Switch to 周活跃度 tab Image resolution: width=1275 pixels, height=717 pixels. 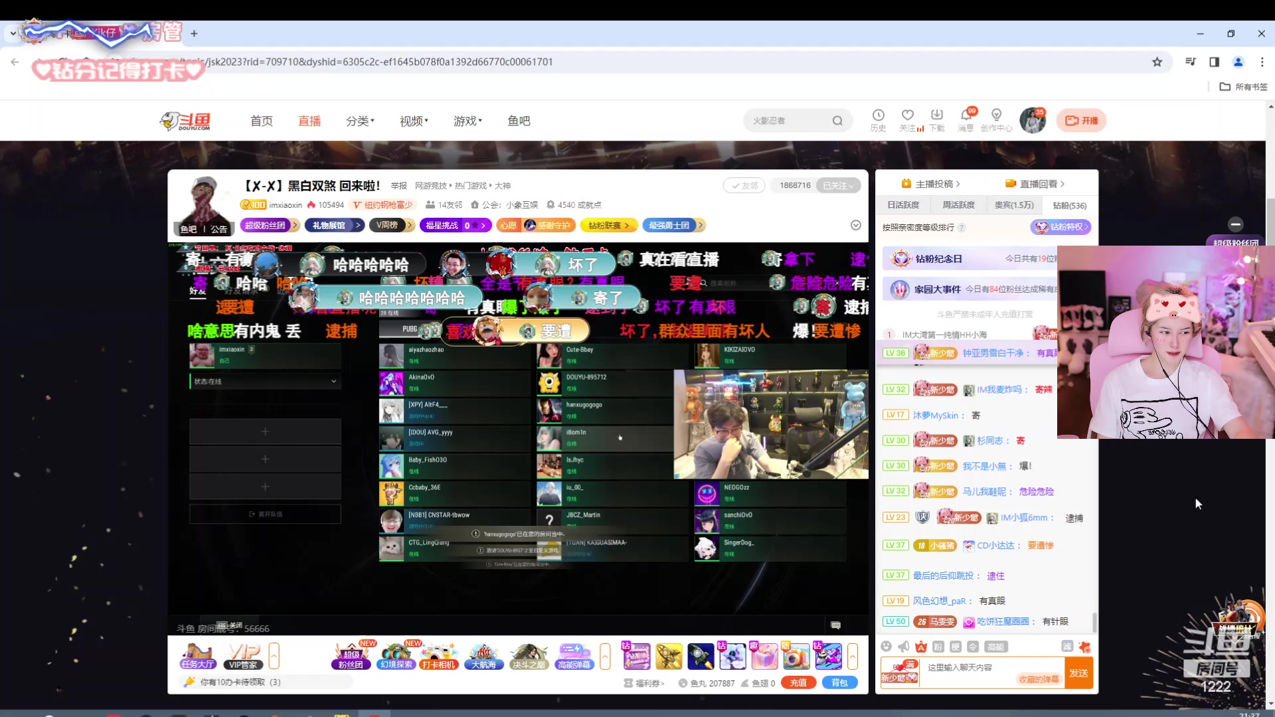pos(958,205)
